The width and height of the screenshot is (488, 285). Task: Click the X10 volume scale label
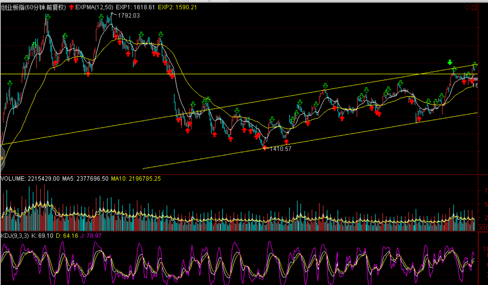coord(483,228)
